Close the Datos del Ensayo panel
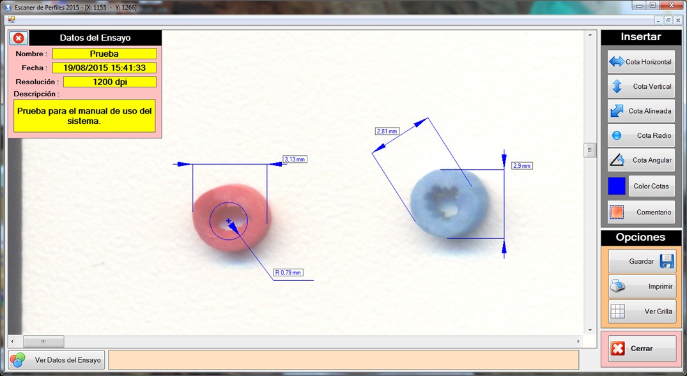687x376 pixels. pos(19,38)
